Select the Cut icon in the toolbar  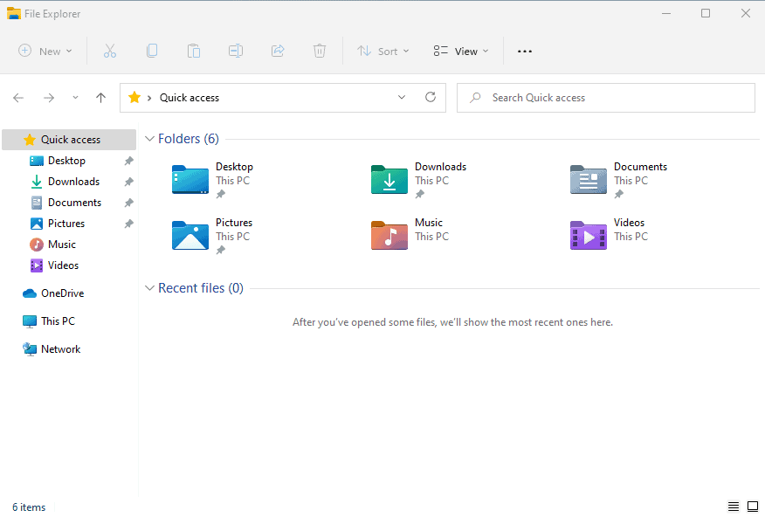(x=109, y=51)
